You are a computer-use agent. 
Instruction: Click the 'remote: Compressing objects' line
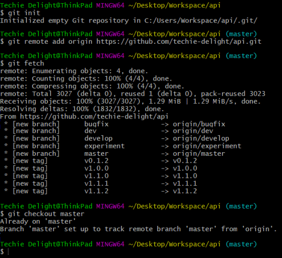[x=92, y=86]
